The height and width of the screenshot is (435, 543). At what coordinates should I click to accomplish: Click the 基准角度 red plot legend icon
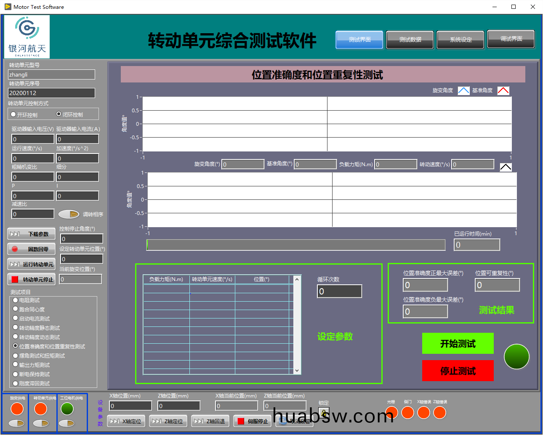[503, 91]
